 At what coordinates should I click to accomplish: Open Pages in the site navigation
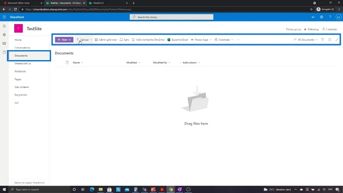pos(18,79)
